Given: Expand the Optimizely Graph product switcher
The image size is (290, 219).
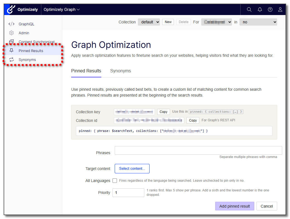Looking at the screenshot, I should (61, 9).
